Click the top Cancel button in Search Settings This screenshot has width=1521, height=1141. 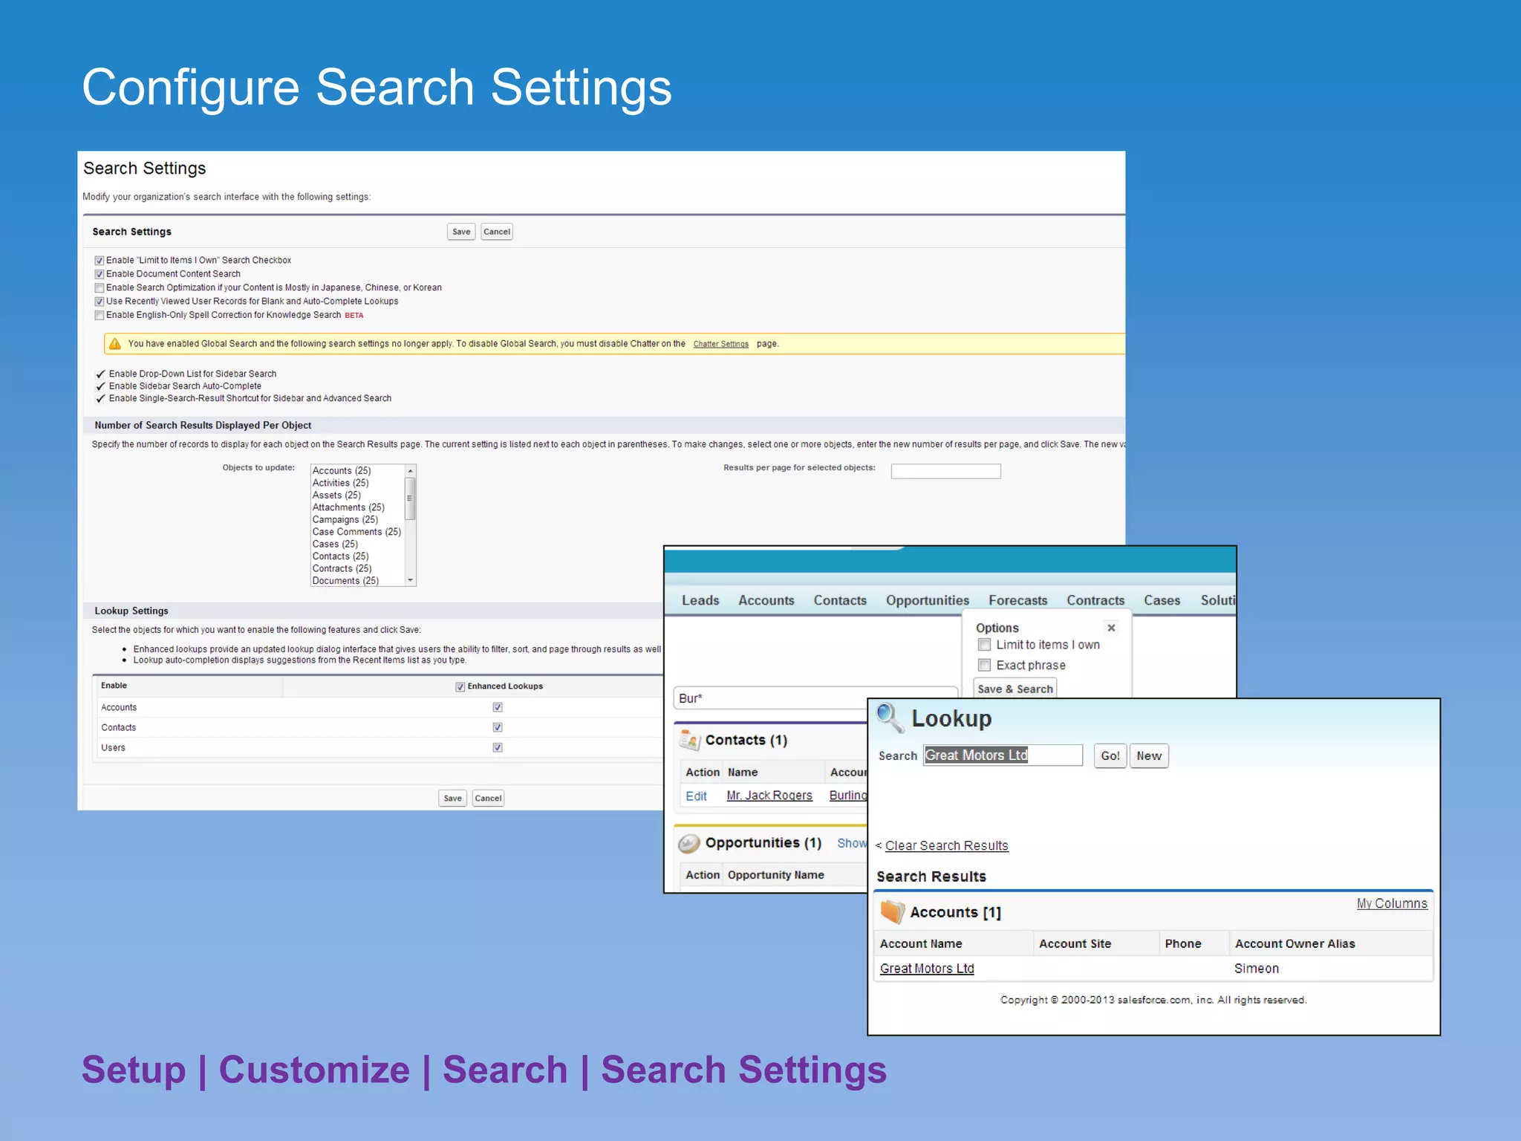(x=497, y=232)
